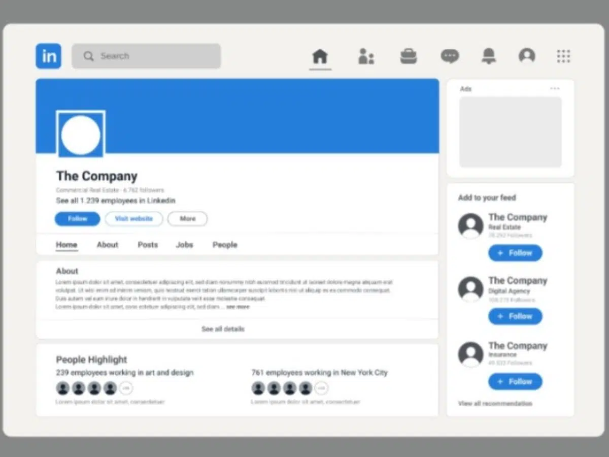Switch to the People tab
Image resolution: width=609 pixels, height=457 pixels.
tap(225, 245)
